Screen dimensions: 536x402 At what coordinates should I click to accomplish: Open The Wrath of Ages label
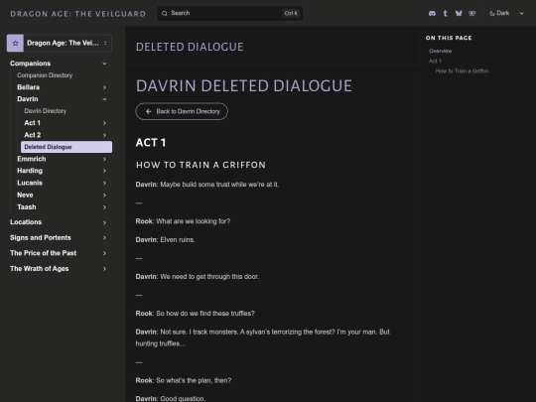click(40, 269)
